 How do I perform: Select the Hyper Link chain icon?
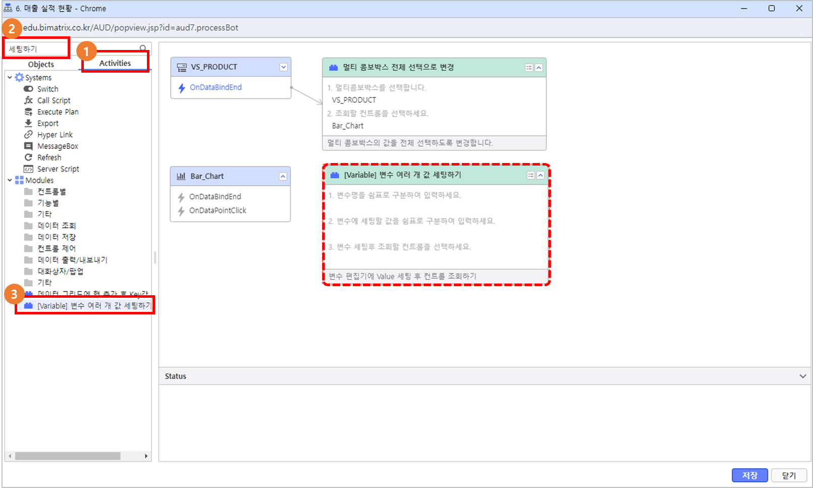click(28, 135)
